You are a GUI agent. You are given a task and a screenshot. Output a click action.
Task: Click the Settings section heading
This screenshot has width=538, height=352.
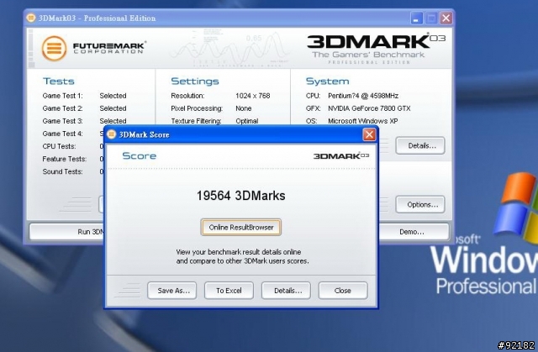click(x=195, y=81)
